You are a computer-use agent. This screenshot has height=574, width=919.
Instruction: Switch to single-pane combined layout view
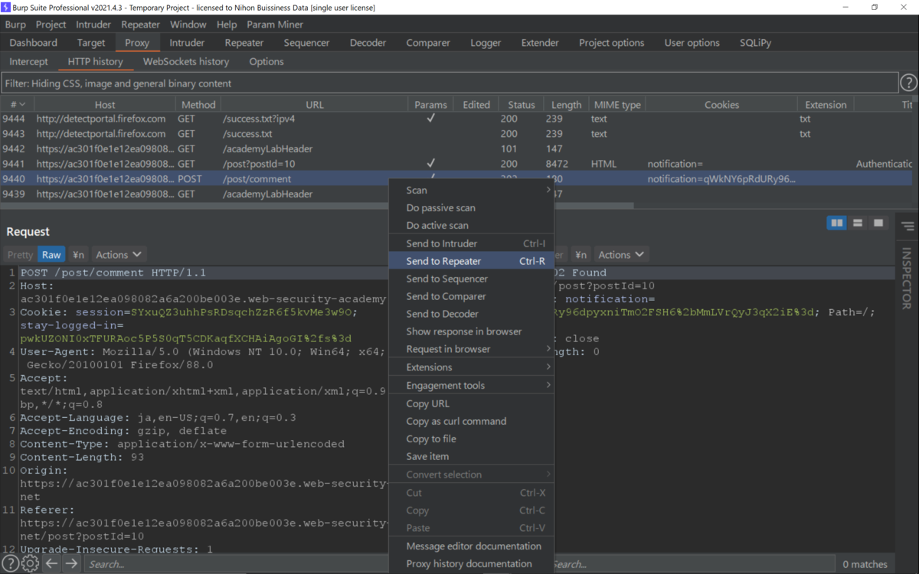(878, 223)
